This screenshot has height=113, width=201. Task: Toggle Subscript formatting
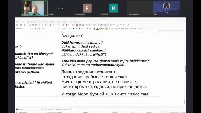(x=90, y=29)
